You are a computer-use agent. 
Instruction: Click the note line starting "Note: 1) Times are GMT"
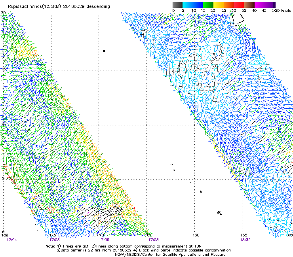pos(124,246)
